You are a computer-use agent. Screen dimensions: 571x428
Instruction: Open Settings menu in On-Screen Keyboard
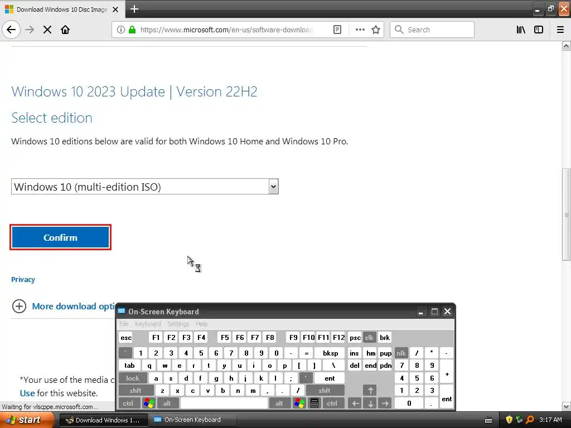[178, 324]
